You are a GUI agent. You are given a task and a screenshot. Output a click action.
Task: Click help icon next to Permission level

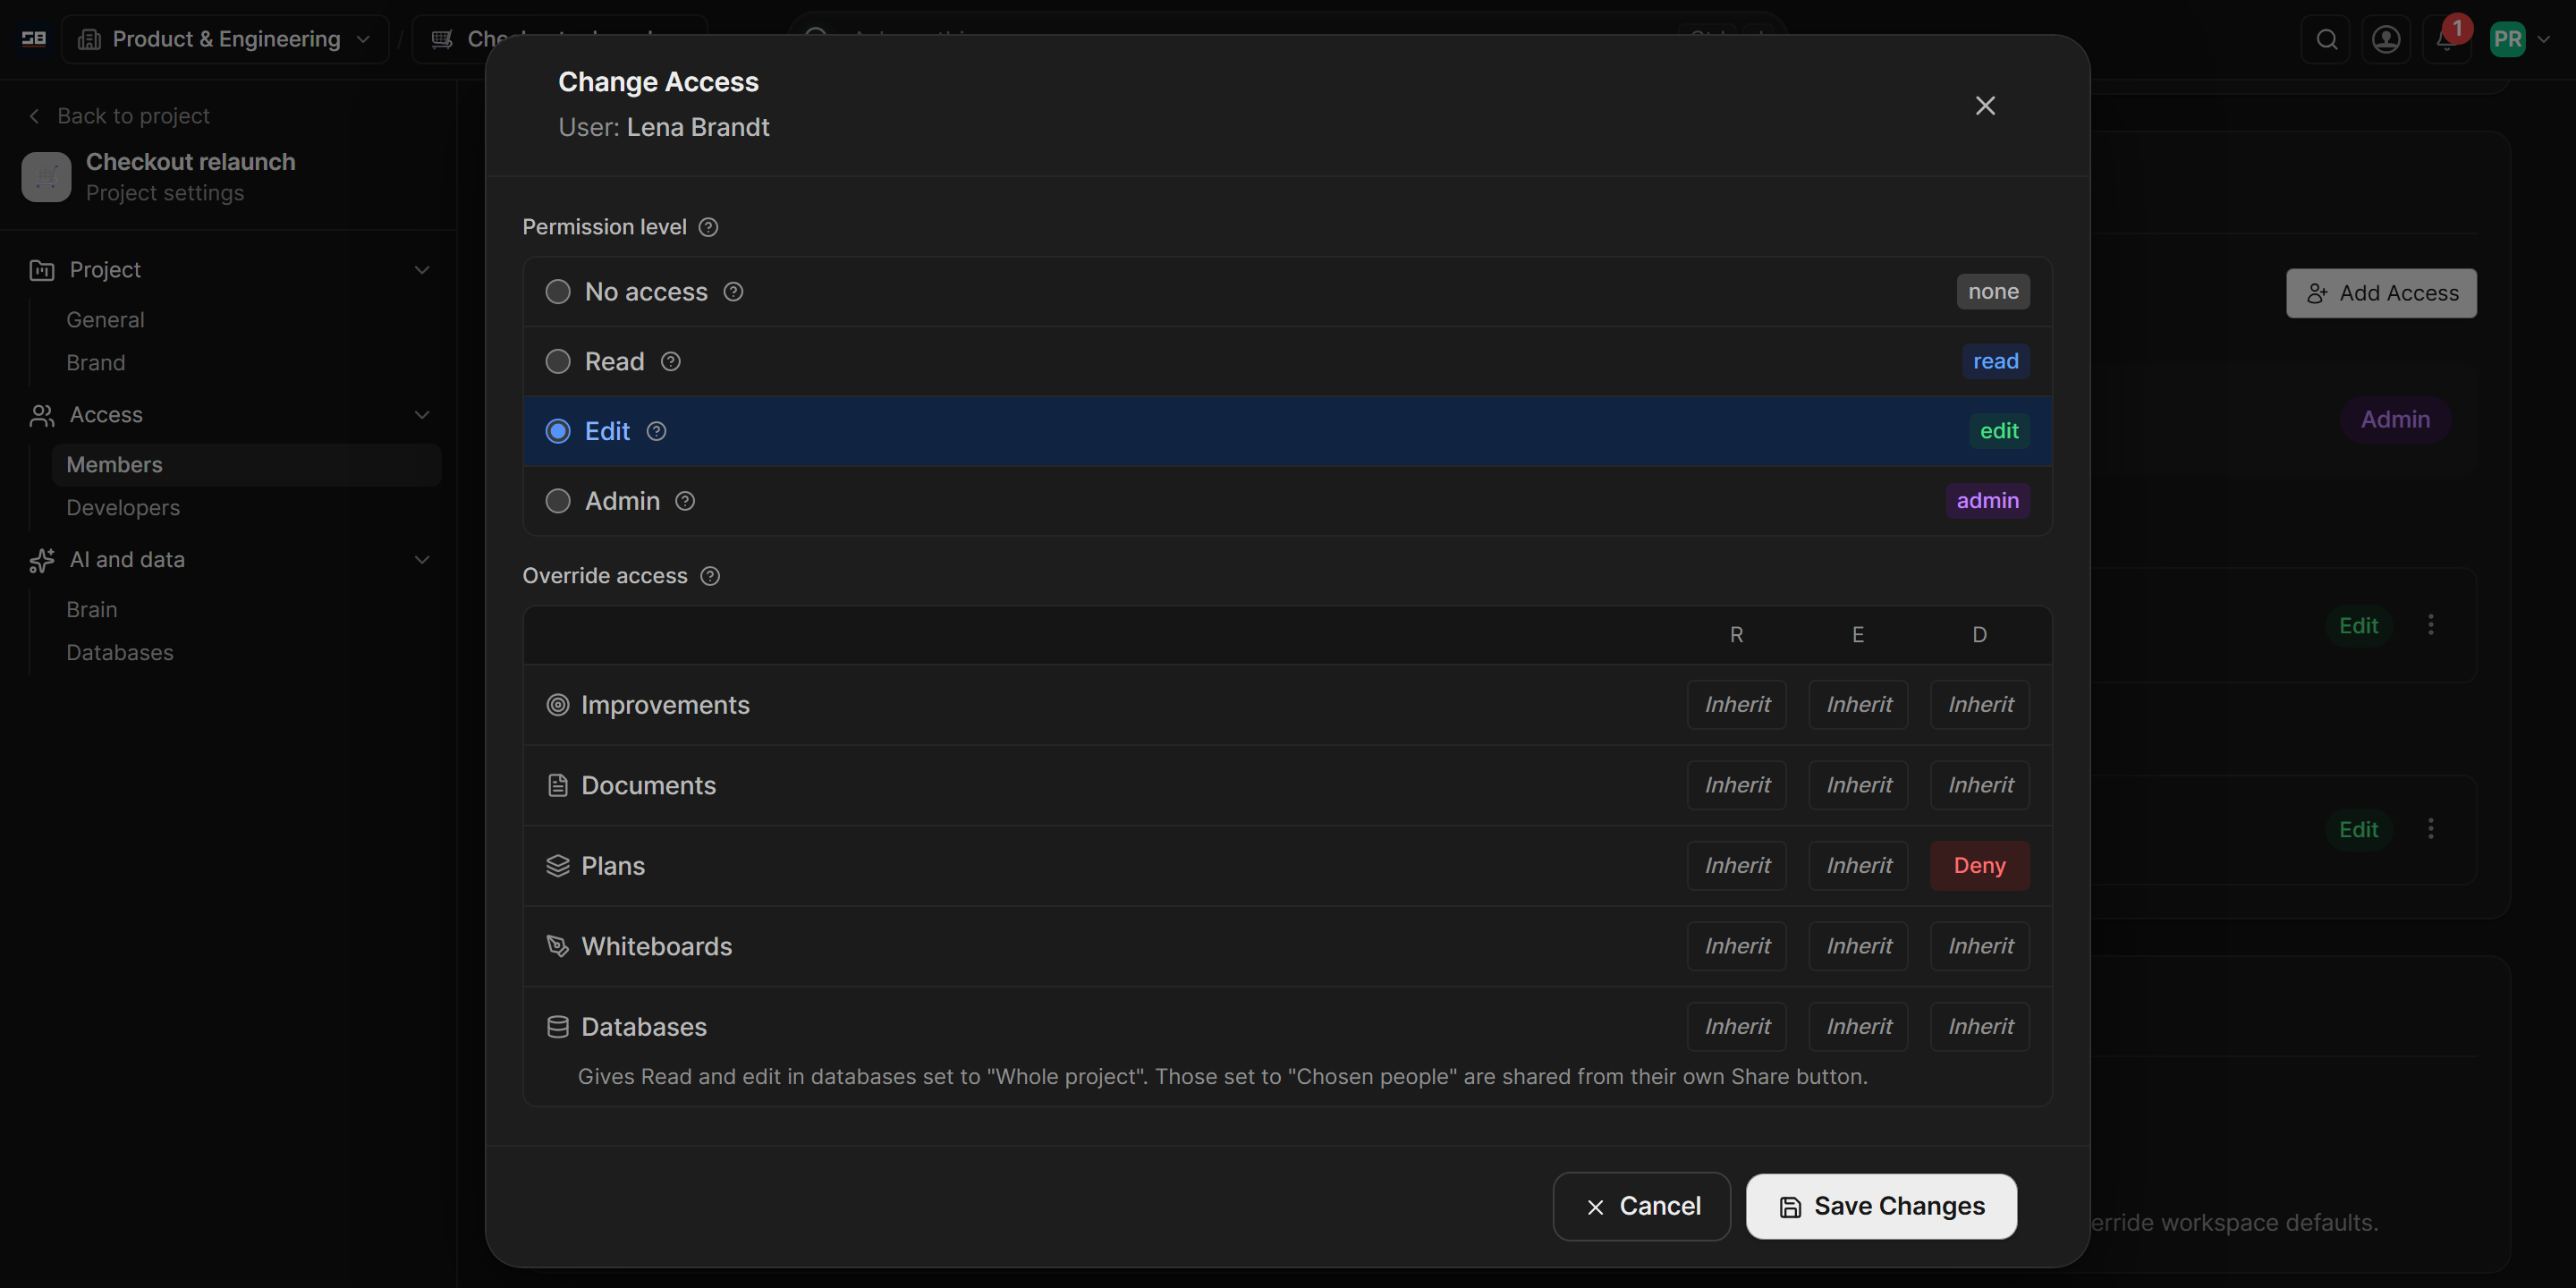[708, 227]
